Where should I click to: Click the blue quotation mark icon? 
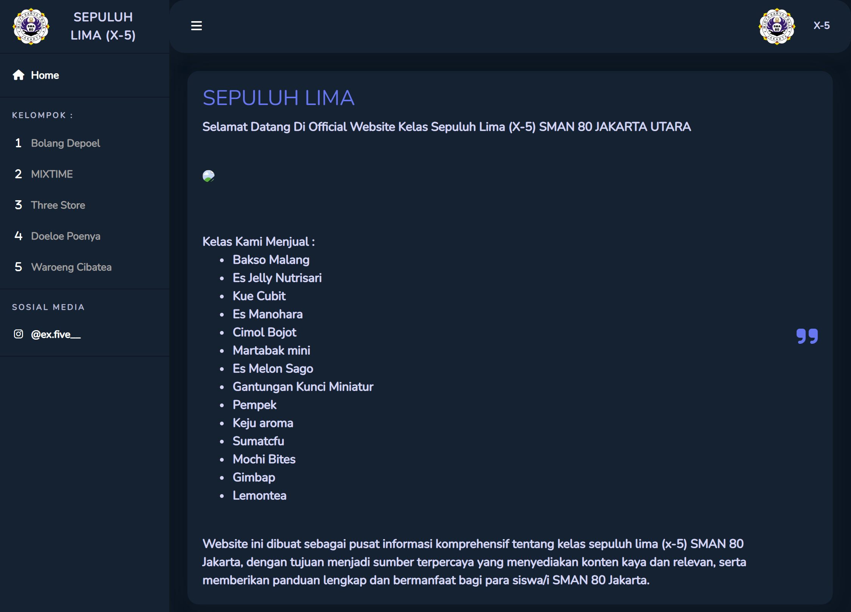pyautogui.click(x=807, y=336)
